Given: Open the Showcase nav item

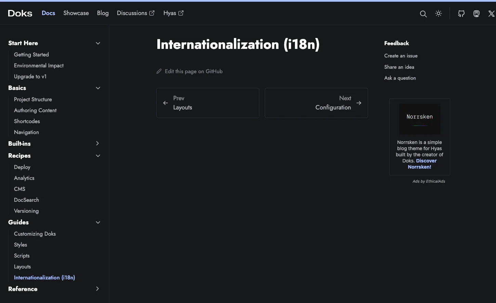Looking at the screenshot, I should [x=76, y=13].
